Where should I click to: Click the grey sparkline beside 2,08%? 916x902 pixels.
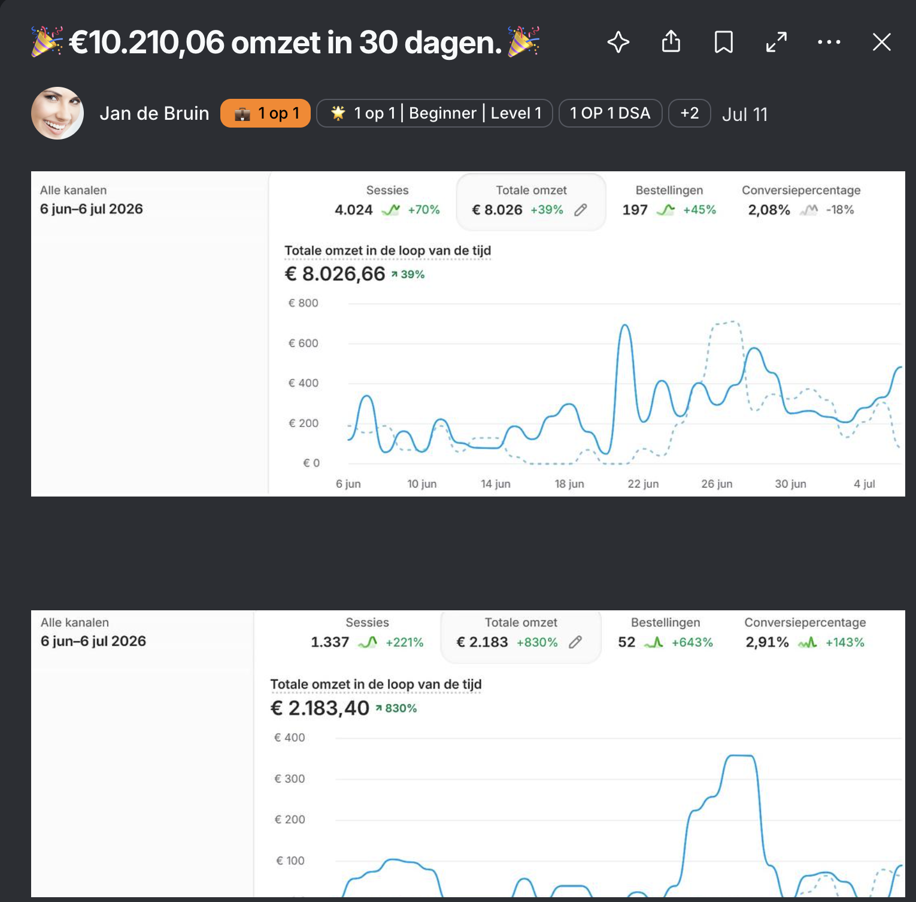(808, 210)
